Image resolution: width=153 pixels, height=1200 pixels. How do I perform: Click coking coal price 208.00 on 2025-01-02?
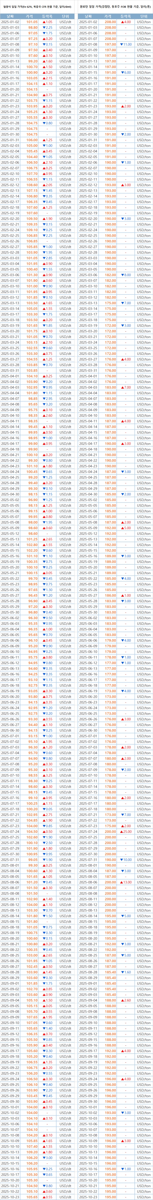pyautogui.click(x=110, y=22)
